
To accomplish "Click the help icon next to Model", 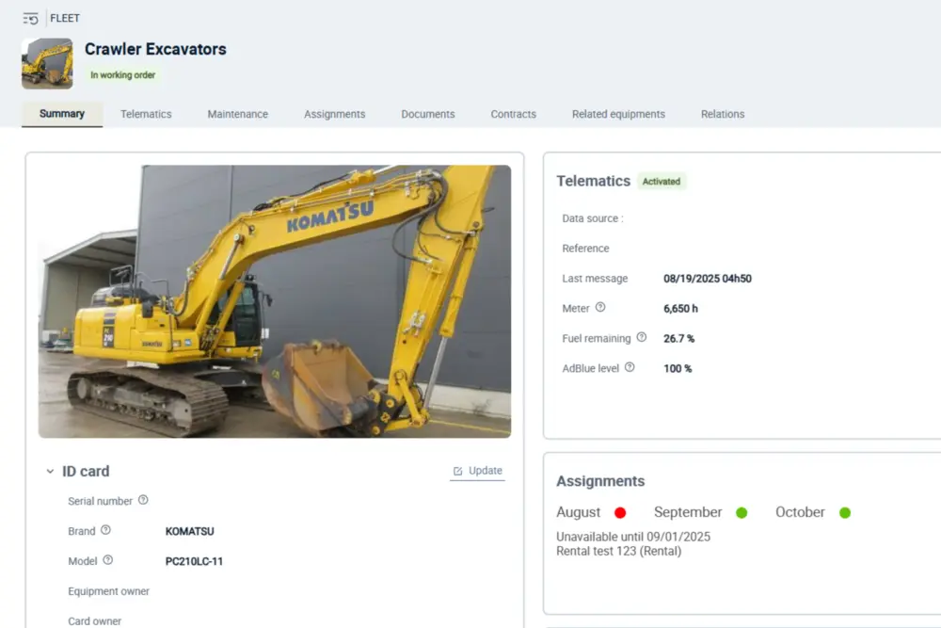I will [x=107, y=560].
